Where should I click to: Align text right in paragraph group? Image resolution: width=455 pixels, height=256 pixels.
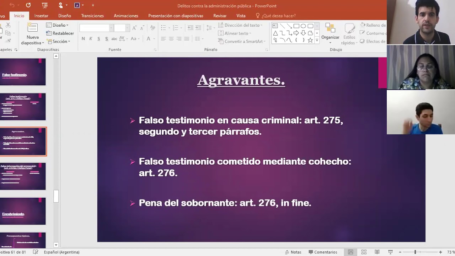click(x=179, y=39)
